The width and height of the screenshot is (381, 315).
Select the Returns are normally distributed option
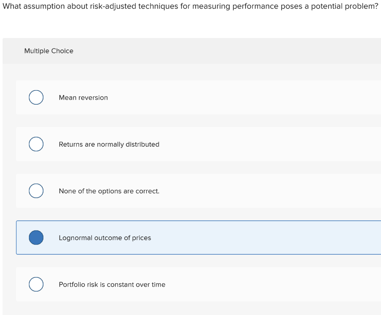[x=36, y=144]
